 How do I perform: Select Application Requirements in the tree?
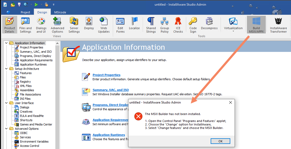[x=36, y=60]
